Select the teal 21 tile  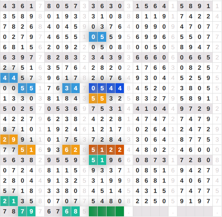pyautogui.click(x=9, y=201)
